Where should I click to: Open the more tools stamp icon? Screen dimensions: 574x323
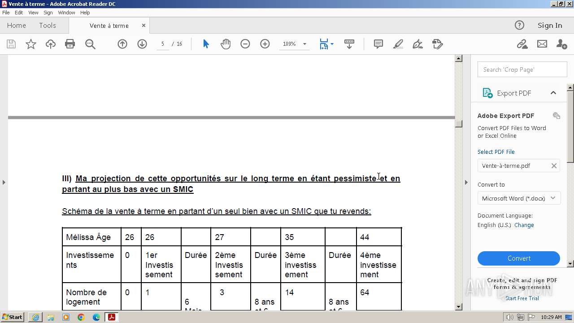[438, 44]
